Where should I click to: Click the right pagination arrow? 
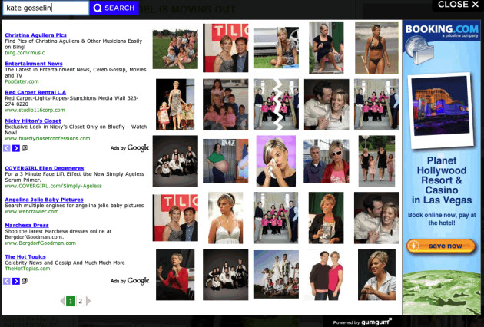tap(88, 301)
